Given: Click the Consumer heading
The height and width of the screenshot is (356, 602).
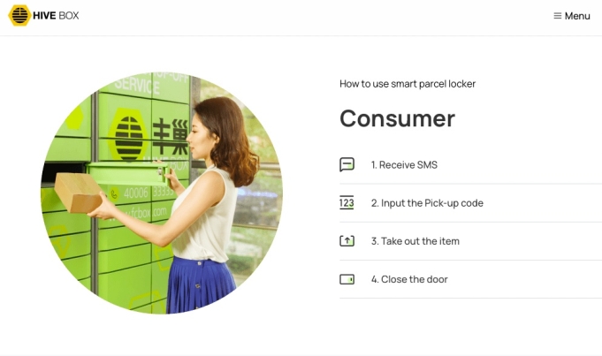Looking at the screenshot, I should coord(398,118).
